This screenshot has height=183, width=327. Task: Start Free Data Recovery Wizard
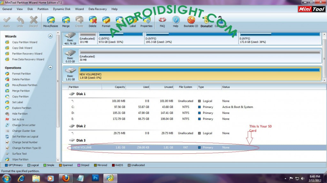28,59
